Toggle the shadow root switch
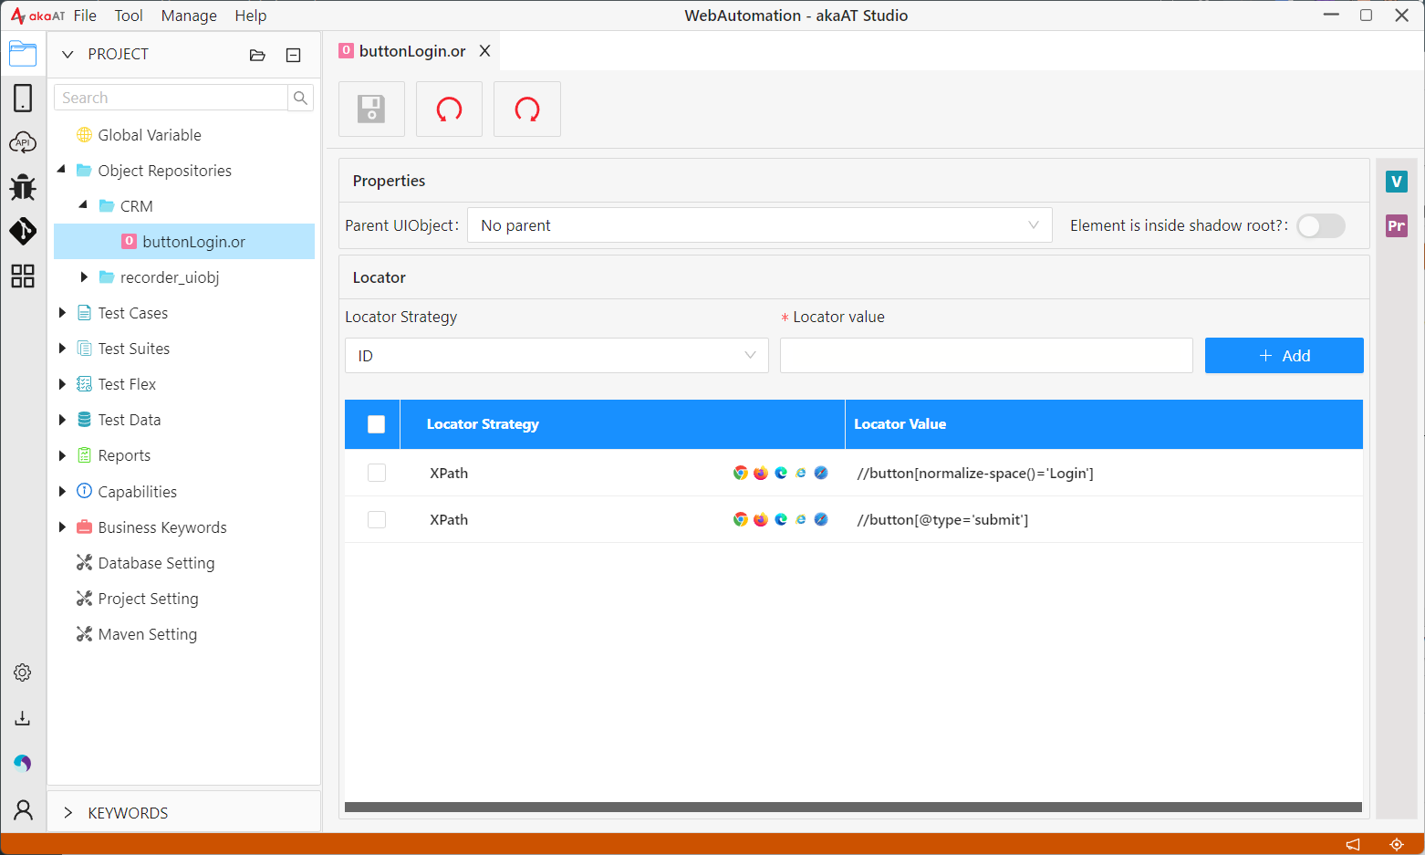Screen dimensions: 1425x855 coord(1321,225)
